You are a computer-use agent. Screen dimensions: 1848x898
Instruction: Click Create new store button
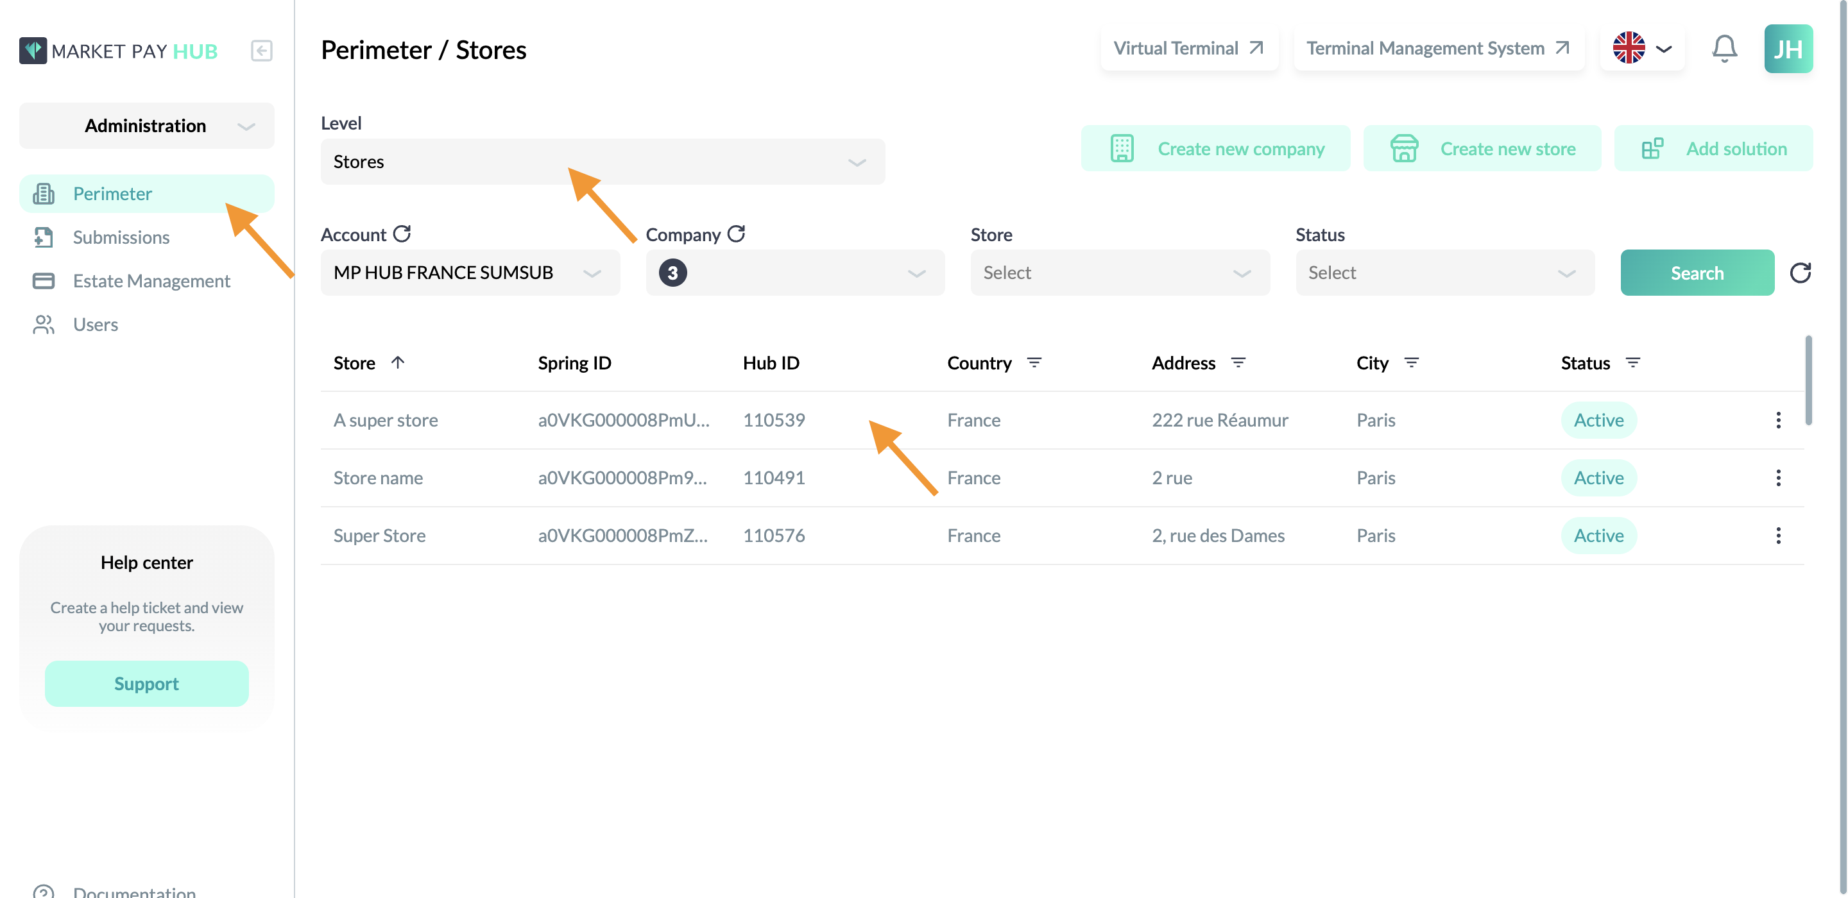click(x=1482, y=148)
